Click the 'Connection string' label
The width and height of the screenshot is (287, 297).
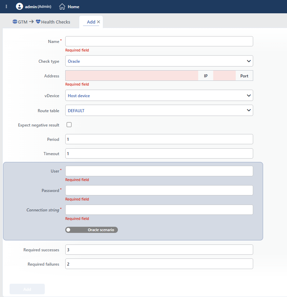(43, 210)
